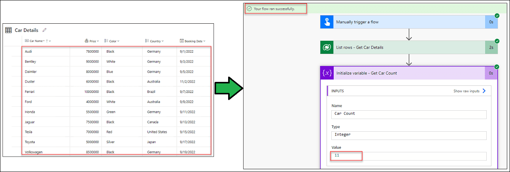Click the Car Details table icon

pyautogui.click(x=8, y=30)
